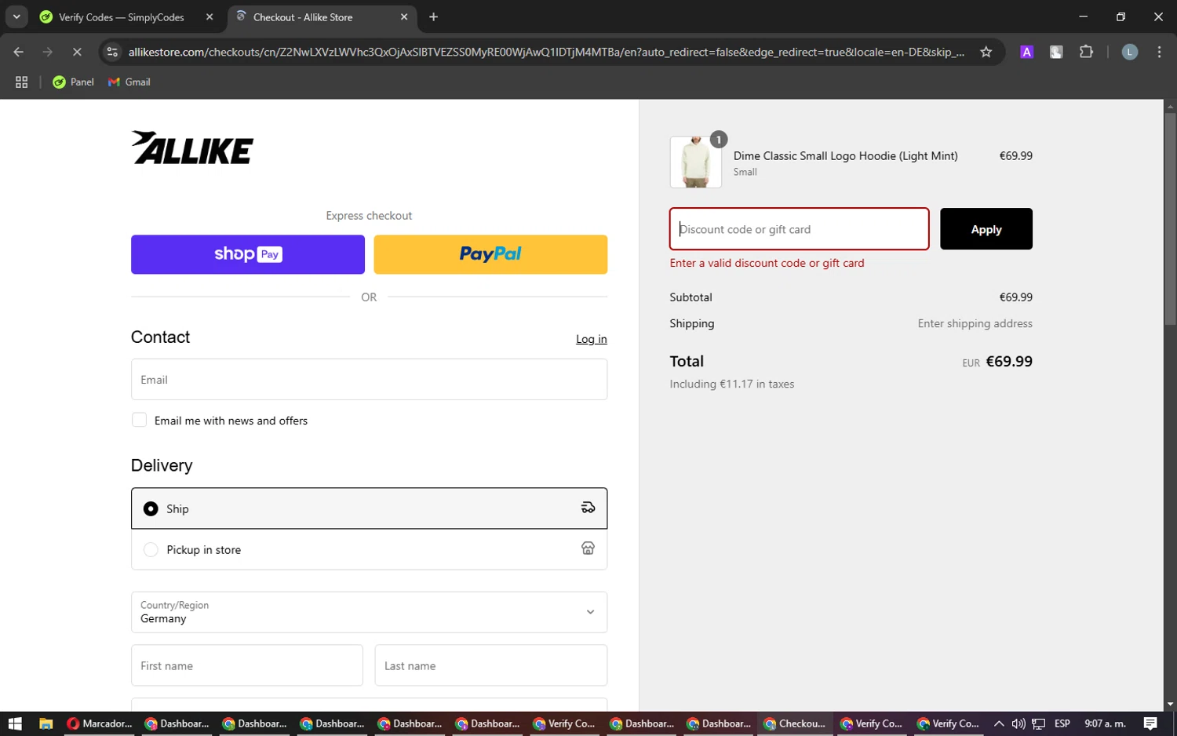1177x736 pixels.
Task: Close the Verify Codes — SimplyCodes tab
Action: (210, 16)
